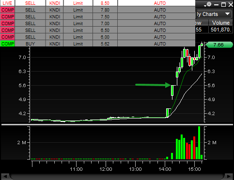Click COMP status of the 6.00 order
234x180 pixels.
coord(7,37)
